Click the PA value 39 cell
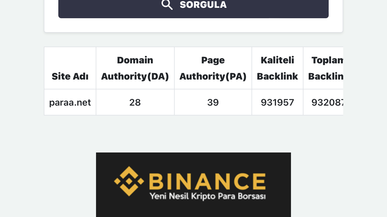This screenshot has width=387, height=217. pos(213,102)
